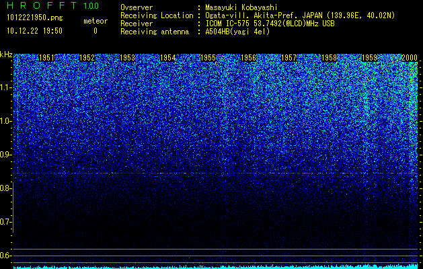Click frequency axis label 0.9
423x269 pixels.
point(5,155)
